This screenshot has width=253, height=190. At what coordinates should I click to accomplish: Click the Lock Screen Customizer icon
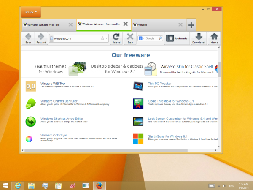pyautogui.click(x=138, y=122)
